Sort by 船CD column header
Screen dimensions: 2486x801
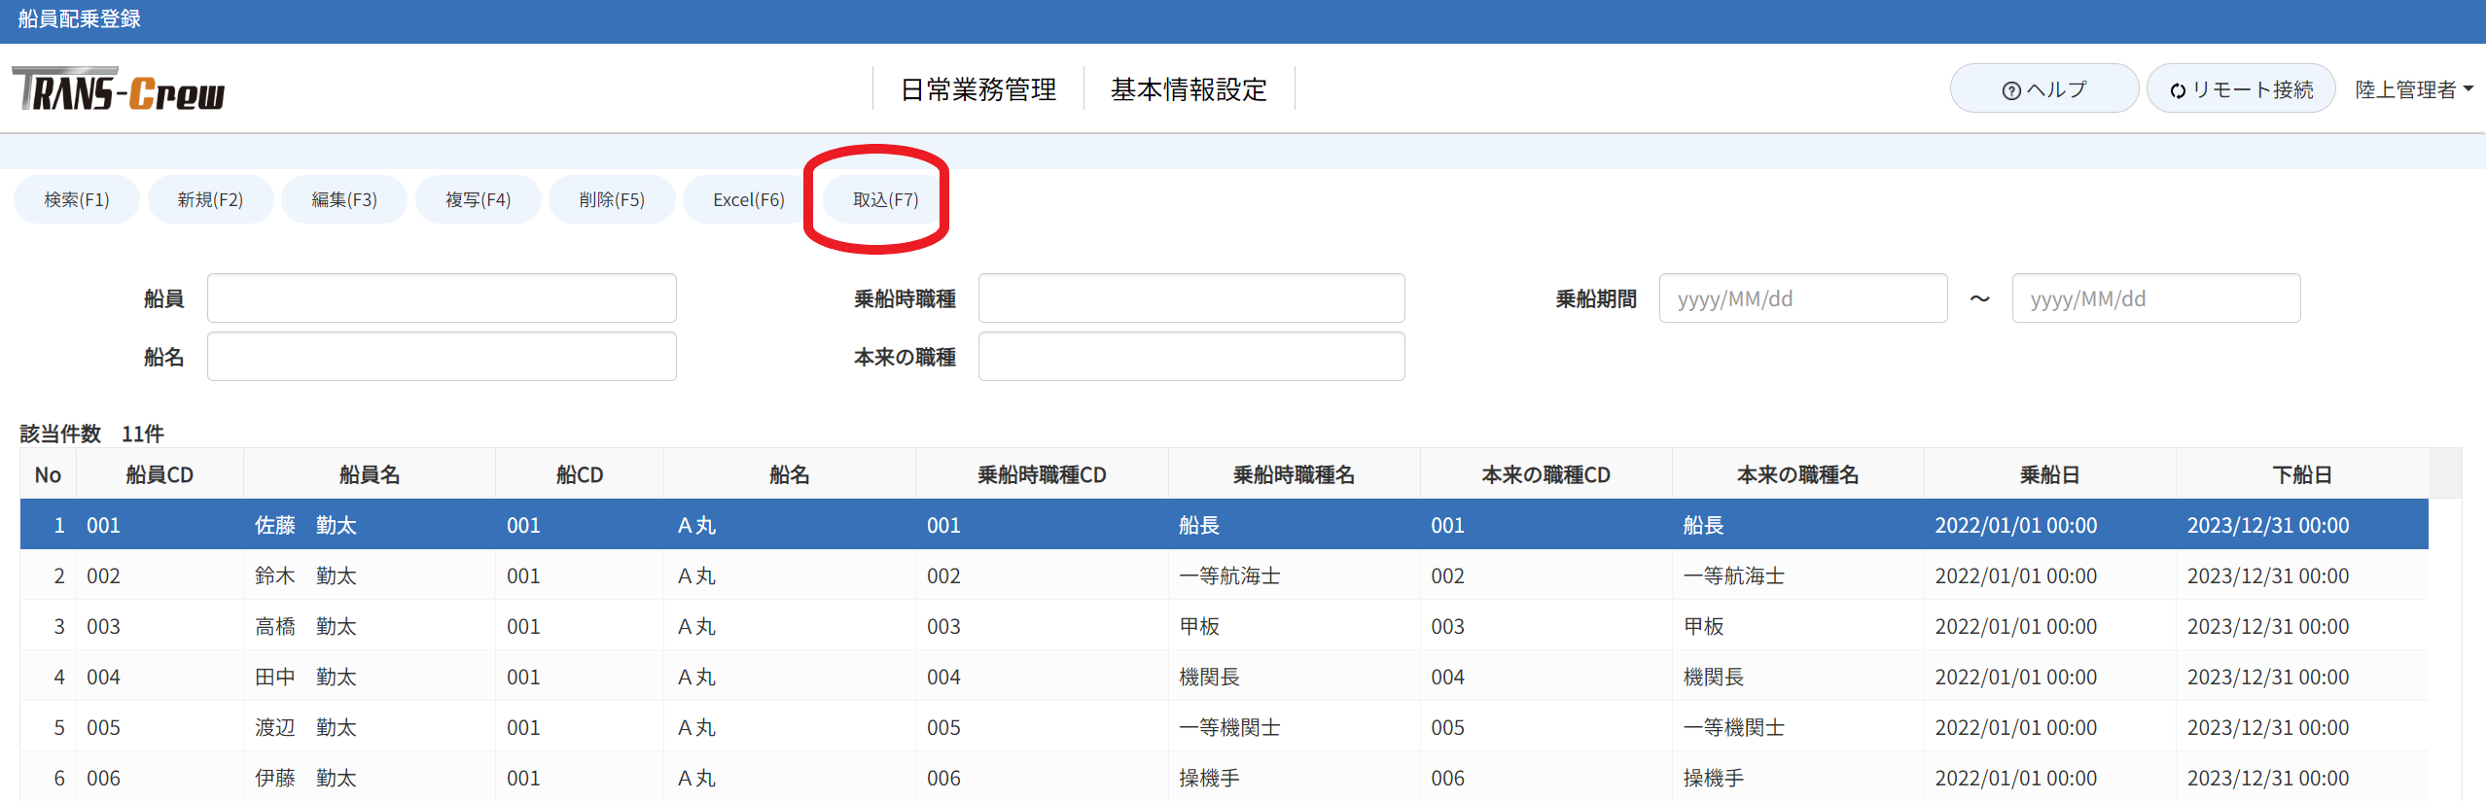(x=580, y=474)
